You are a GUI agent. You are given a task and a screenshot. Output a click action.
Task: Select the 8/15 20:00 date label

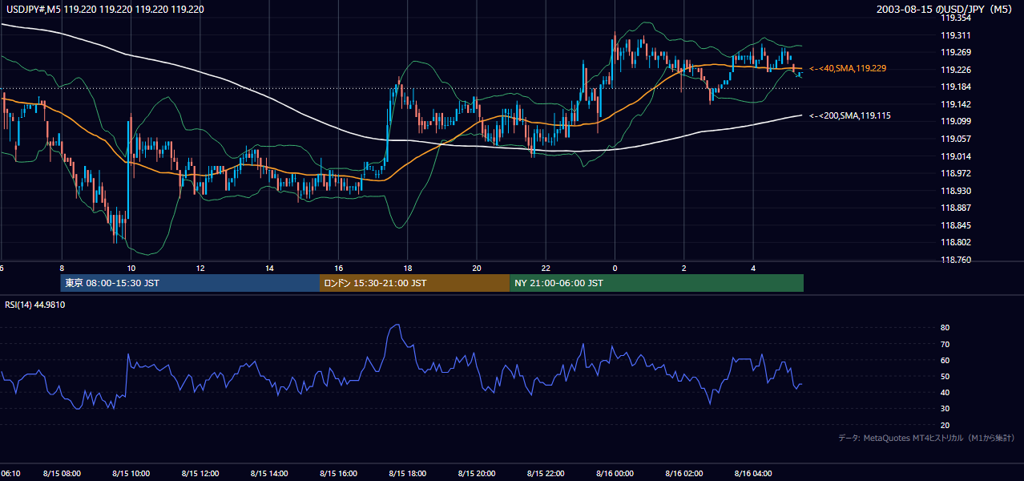click(476, 474)
